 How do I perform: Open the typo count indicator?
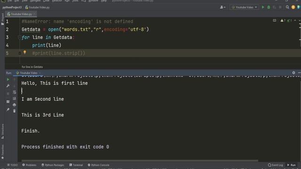point(289,21)
